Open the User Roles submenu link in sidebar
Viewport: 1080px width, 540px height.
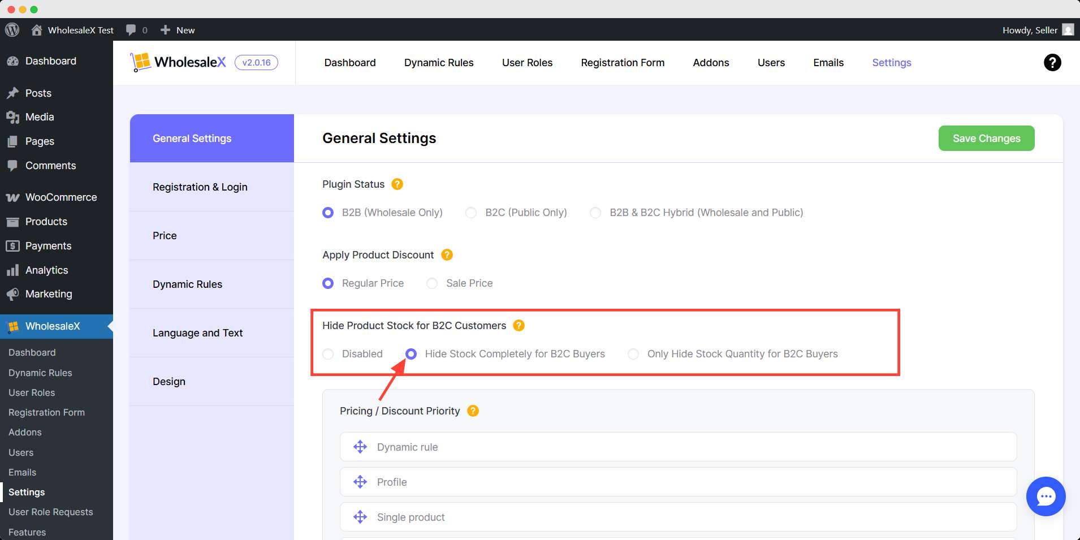click(32, 393)
